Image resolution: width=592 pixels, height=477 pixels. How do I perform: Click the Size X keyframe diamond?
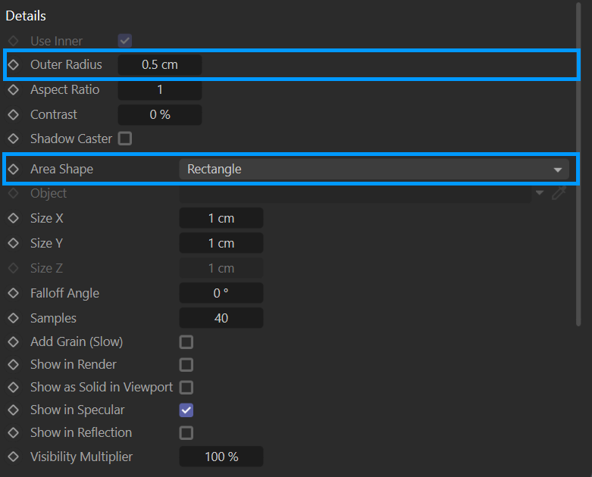13,219
